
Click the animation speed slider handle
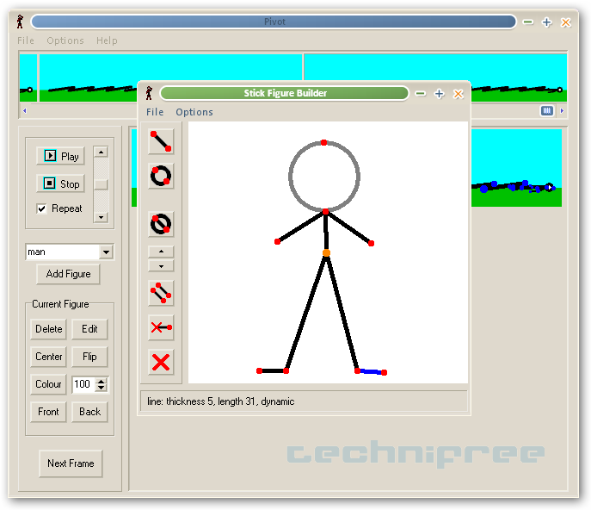click(x=102, y=183)
